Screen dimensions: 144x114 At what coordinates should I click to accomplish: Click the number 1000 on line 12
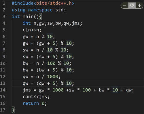(x=53, y=77)
